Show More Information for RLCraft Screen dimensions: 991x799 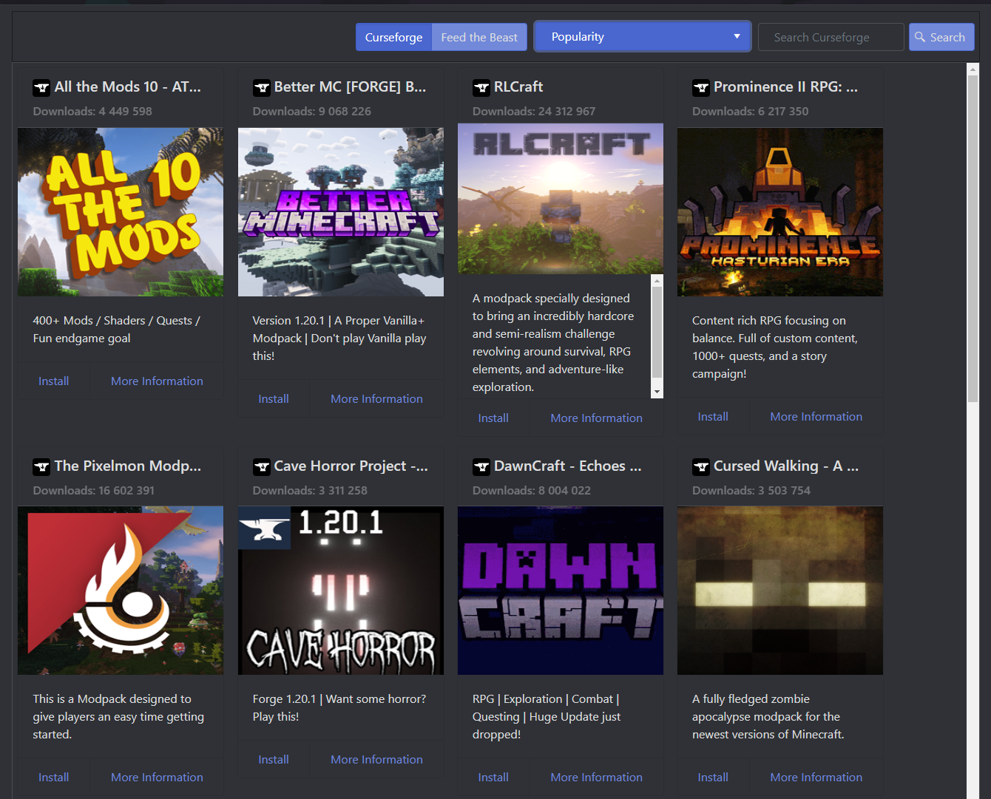596,418
